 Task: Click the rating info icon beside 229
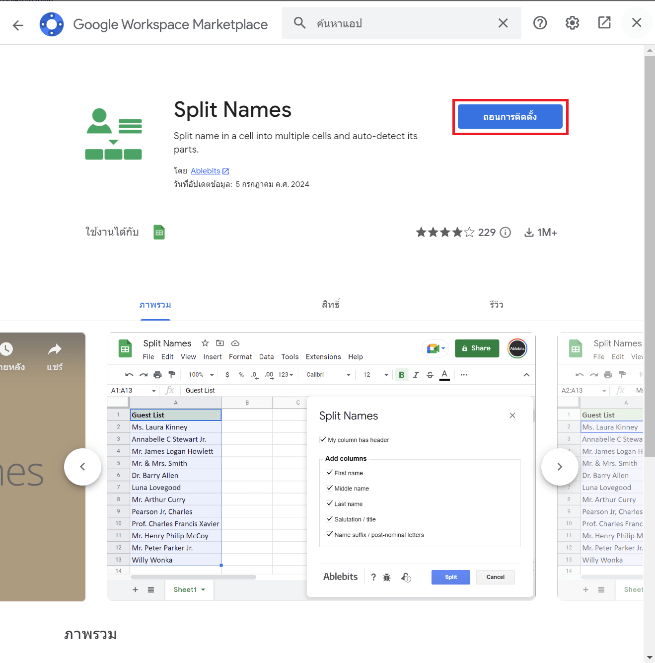[x=505, y=233]
